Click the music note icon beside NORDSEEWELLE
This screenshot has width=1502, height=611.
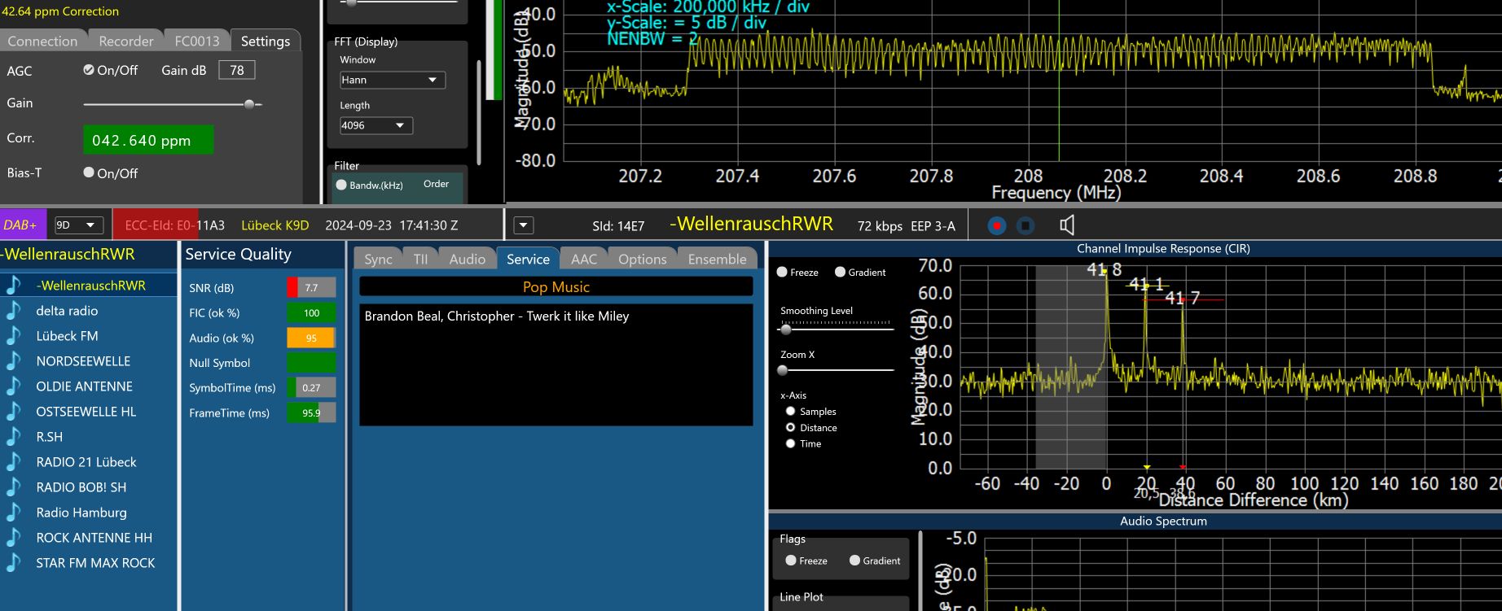click(14, 361)
